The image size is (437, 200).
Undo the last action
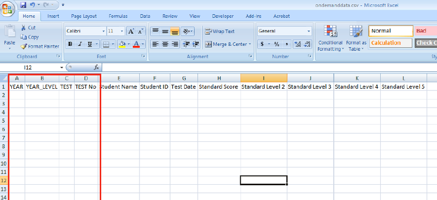32,5
